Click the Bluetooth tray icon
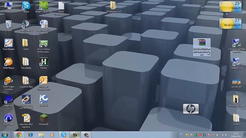 (204, 135)
